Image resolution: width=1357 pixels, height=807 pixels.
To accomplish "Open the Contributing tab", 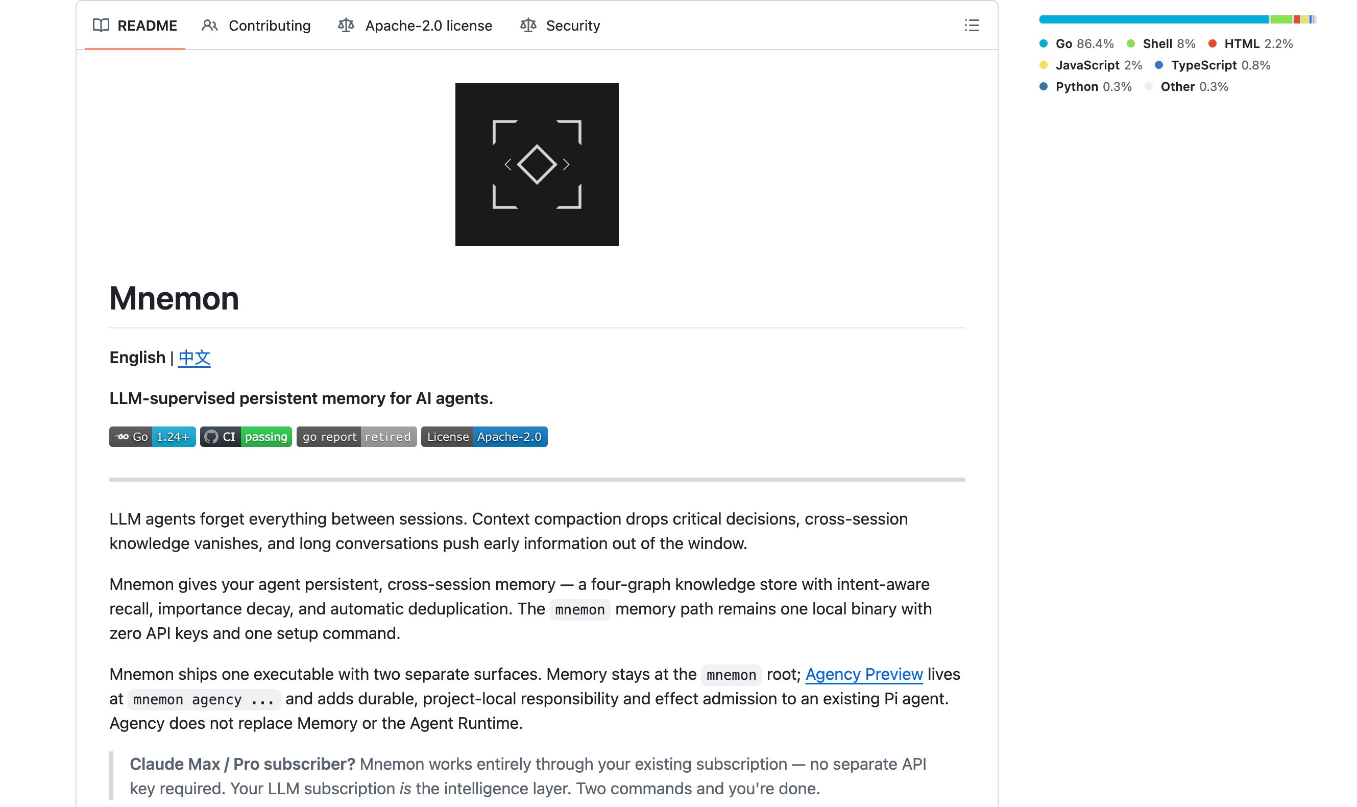I will [256, 26].
